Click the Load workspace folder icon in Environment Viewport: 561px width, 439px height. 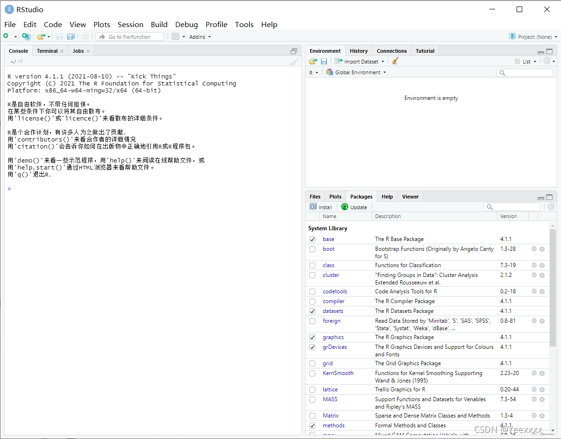[x=313, y=61]
